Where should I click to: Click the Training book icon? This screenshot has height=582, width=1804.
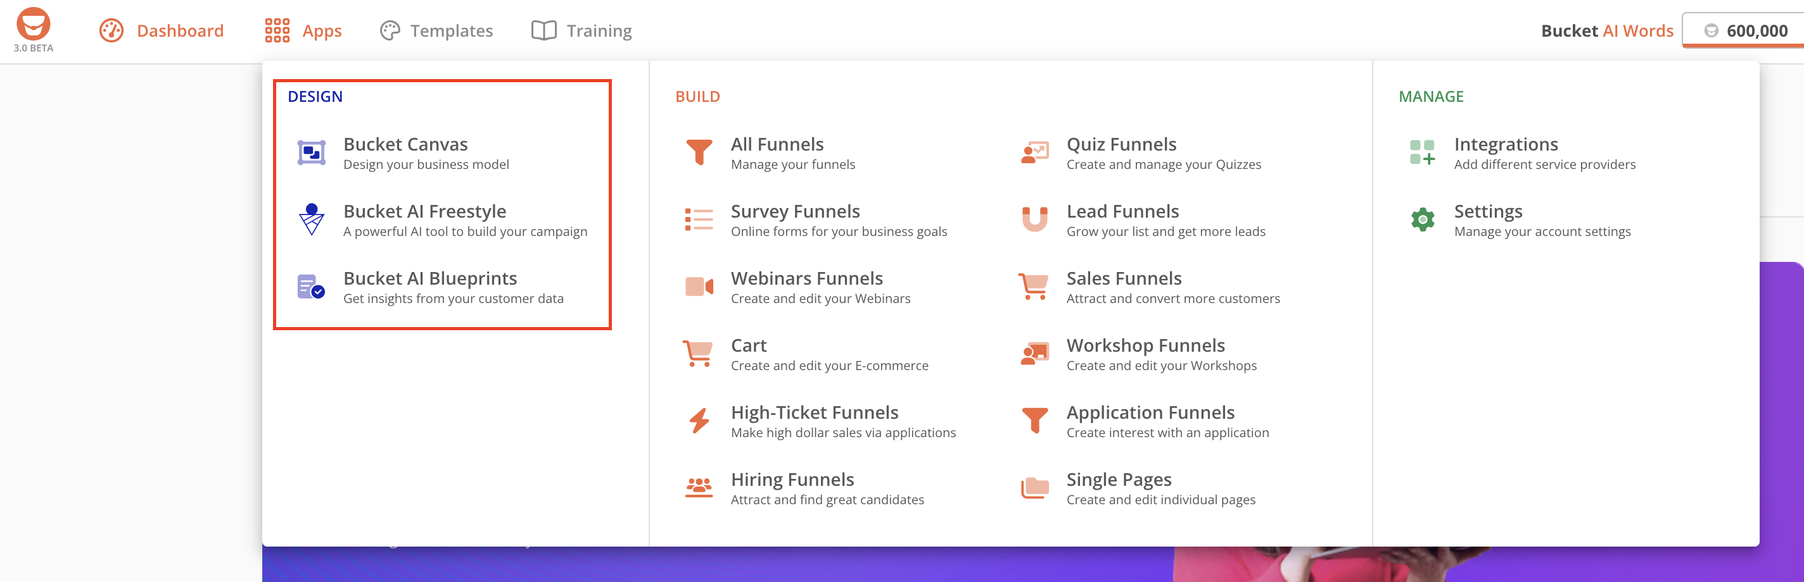coord(544,31)
